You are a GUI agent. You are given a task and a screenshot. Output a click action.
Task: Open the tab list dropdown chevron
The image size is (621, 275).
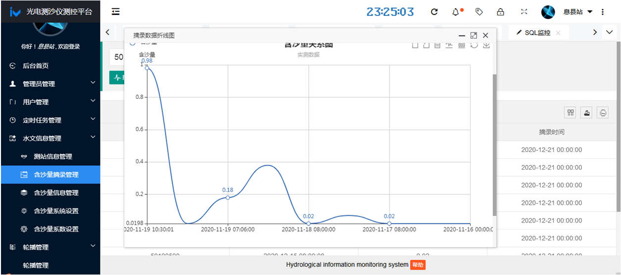coord(609,32)
